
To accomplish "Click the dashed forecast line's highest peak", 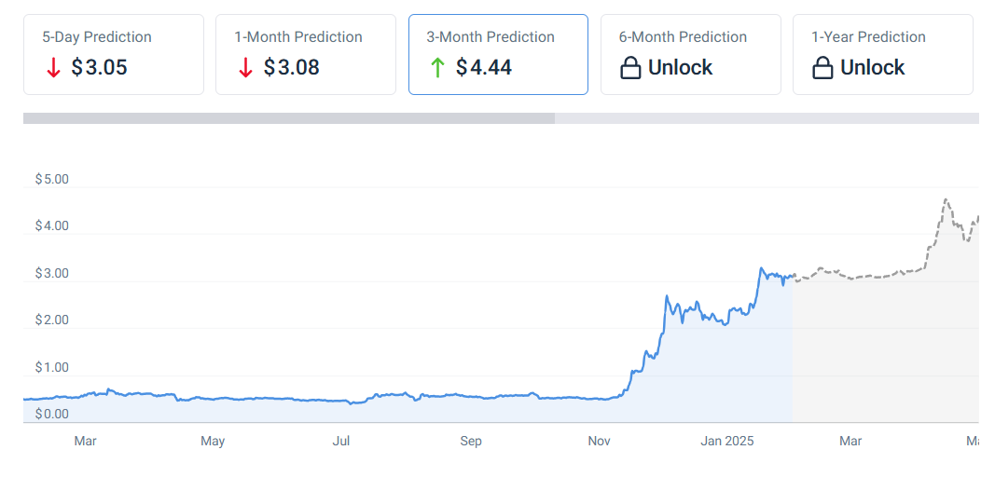I will click(x=946, y=199).
